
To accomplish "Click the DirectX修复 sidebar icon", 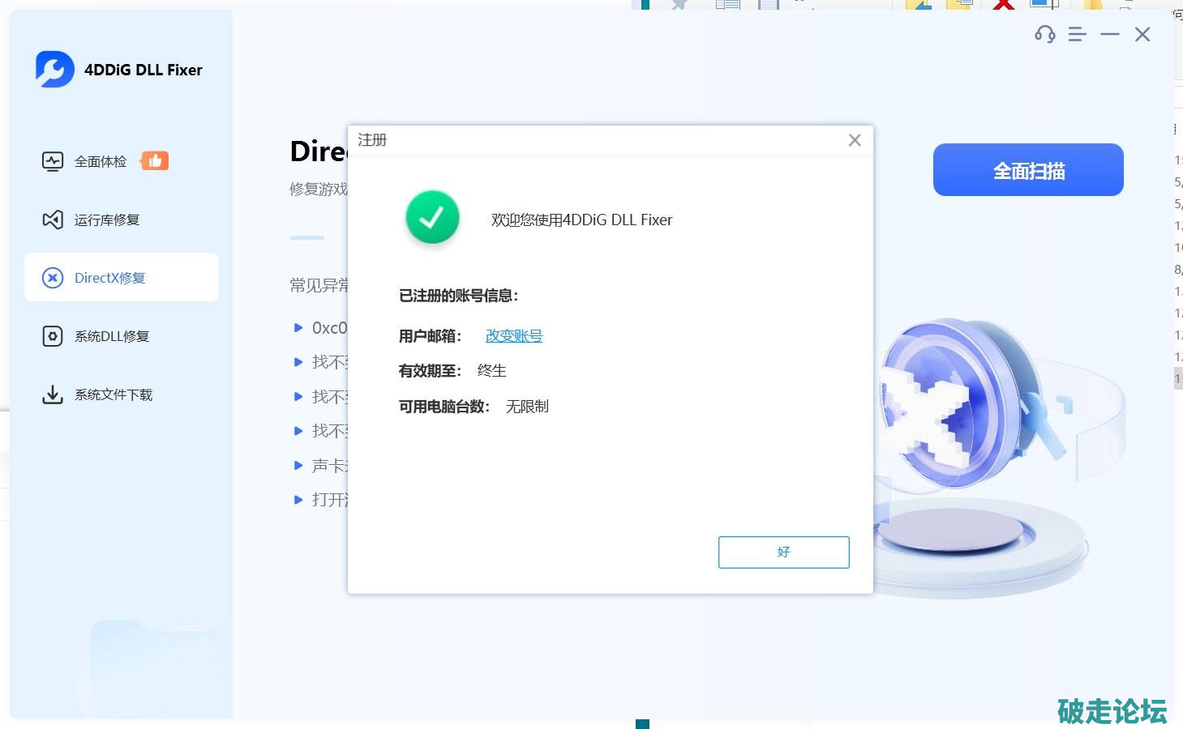I will (x=53, y=278).
